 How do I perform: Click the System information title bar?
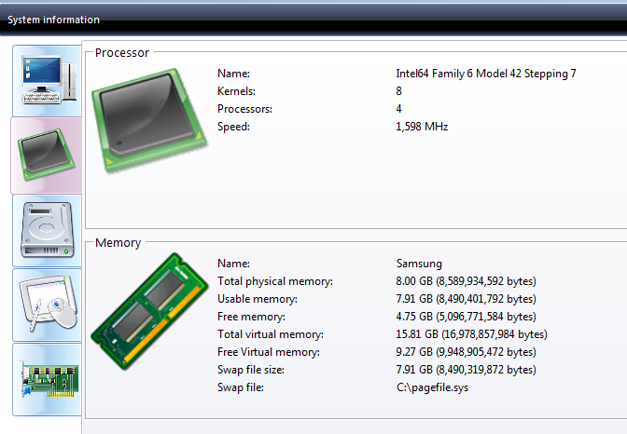[x=313, y=20]
